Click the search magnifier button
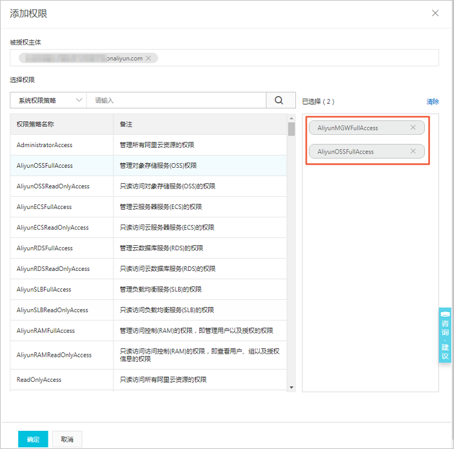The width and height of the screenshot is (454, 449). tap(281, 100)
